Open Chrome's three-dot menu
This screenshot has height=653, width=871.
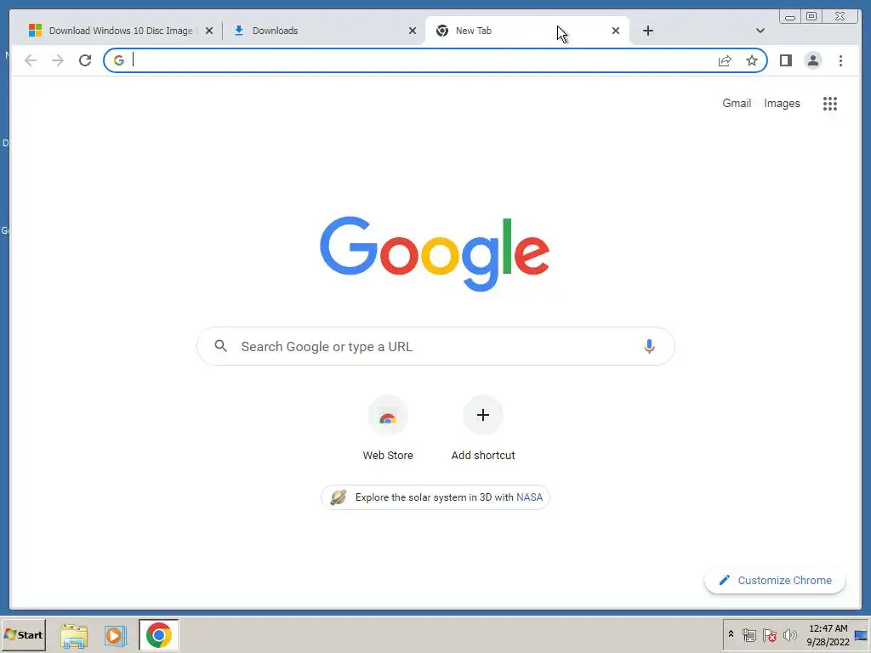[840, 60]
